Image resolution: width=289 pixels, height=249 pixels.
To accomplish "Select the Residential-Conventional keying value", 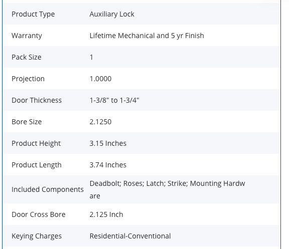I will [x=130, y=236].
